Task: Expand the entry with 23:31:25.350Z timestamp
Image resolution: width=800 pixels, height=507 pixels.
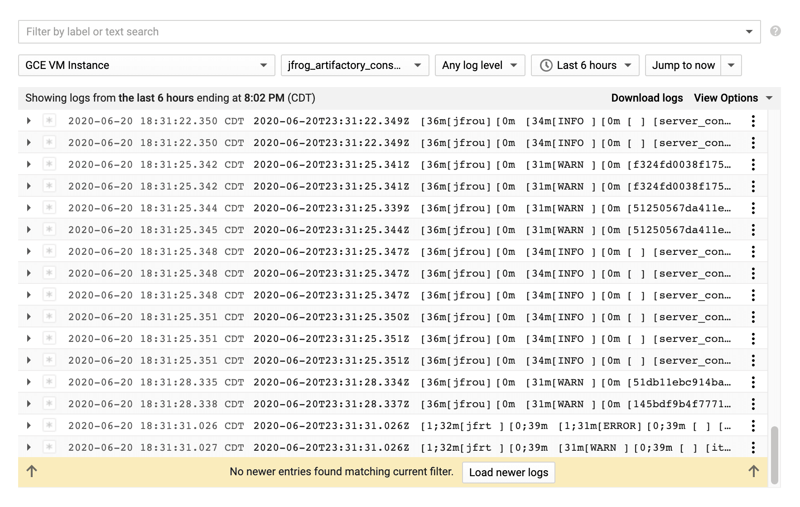Action: [29, 317]
